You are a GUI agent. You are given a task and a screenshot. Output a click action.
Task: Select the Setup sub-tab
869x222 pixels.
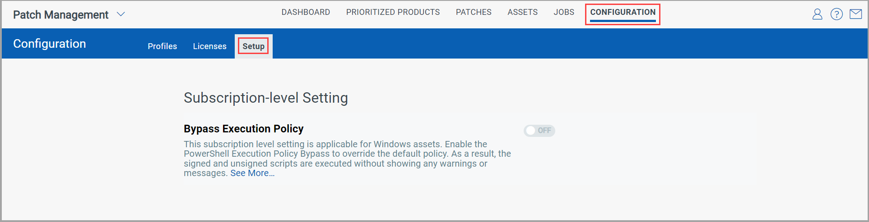(253, 46)
